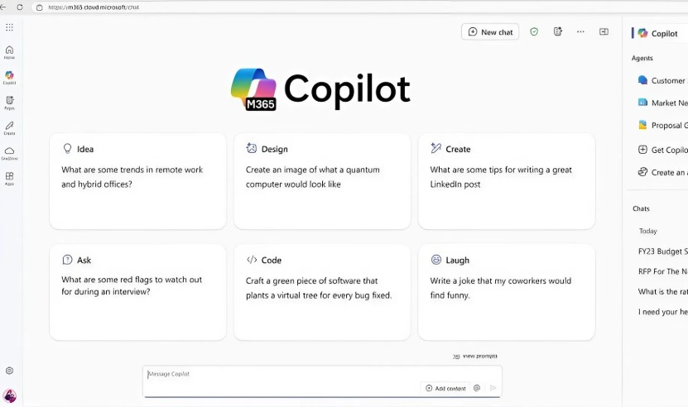Go to Home in left sidebar
The image size is (688, 407).
pos(9,52)
